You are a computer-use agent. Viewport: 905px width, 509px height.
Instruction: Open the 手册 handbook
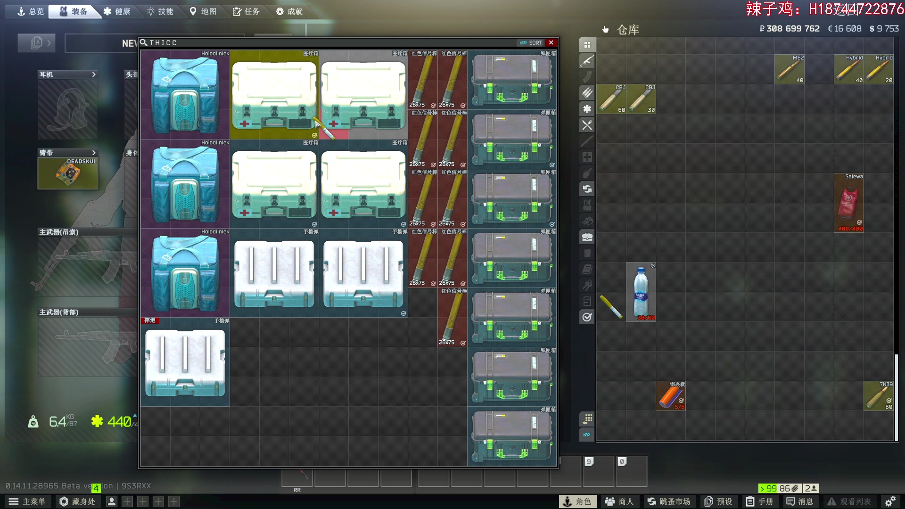pyautogui.click(x=759, y=501)
